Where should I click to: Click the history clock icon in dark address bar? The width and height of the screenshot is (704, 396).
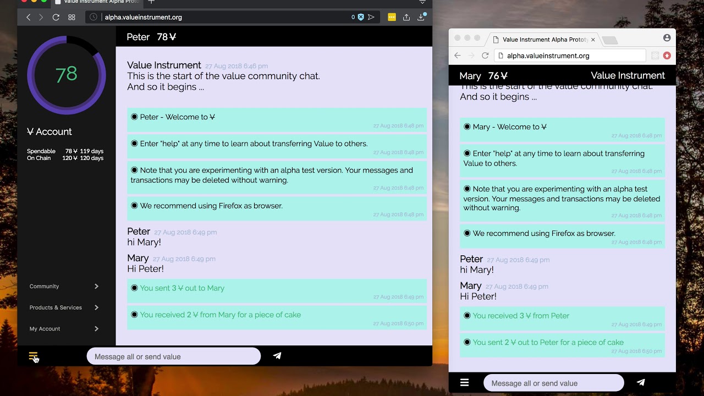tap(94, 17)
